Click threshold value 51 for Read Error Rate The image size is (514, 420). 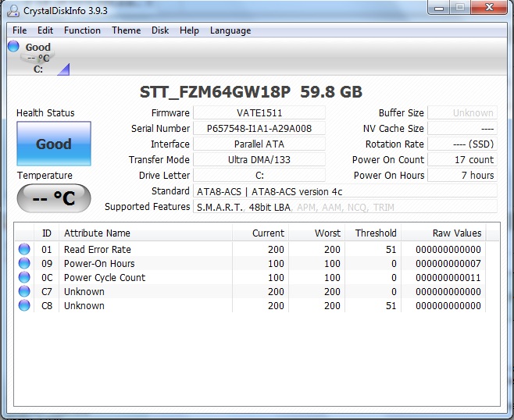pos(391,249)
